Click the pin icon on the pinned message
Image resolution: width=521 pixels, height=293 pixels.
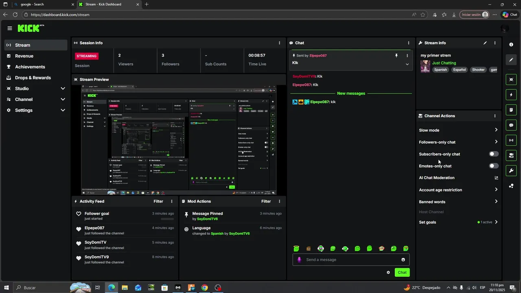point(396,55)
